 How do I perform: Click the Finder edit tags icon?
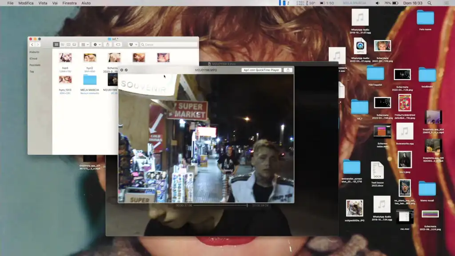pos(118,45)
